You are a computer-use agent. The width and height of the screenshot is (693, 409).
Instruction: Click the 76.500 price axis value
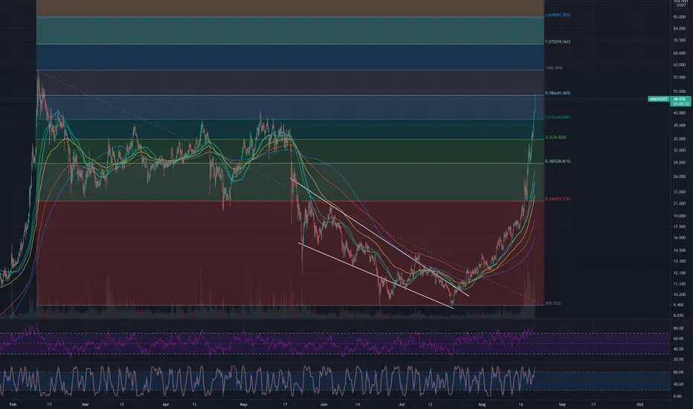679,40
